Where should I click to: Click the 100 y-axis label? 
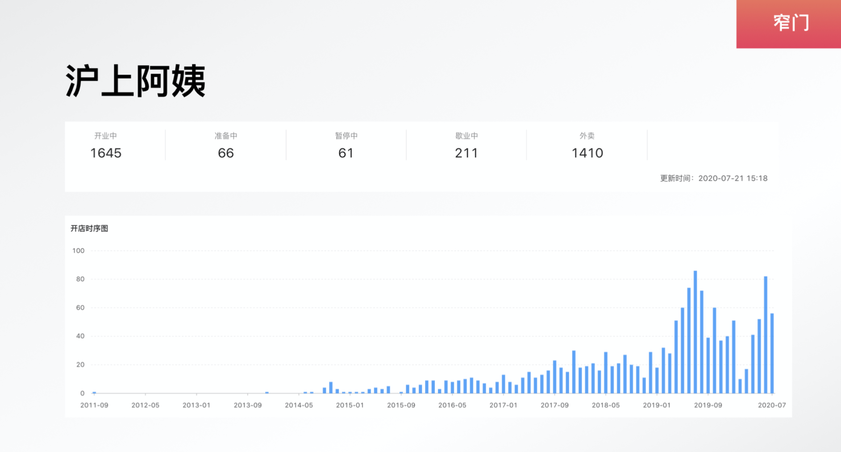pos(78,251)
